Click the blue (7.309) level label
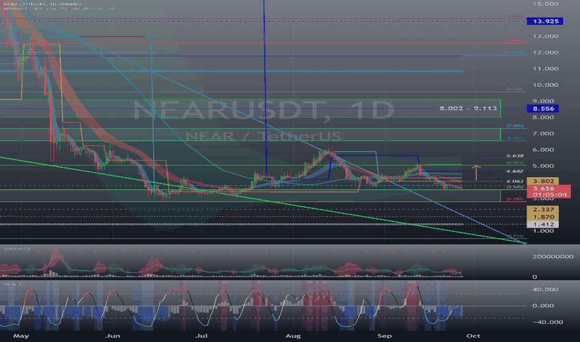This screenshot has width=580, height=342. point(515,126)
